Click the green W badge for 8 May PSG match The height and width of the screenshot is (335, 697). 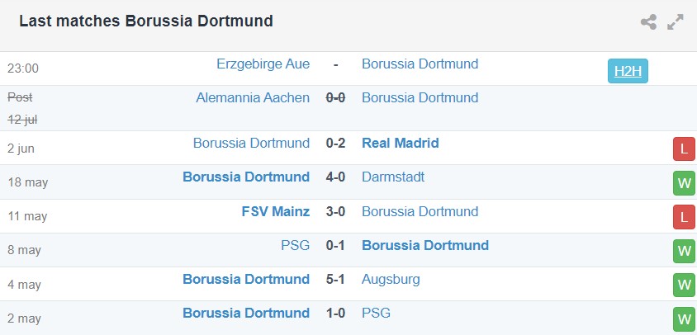683,251
